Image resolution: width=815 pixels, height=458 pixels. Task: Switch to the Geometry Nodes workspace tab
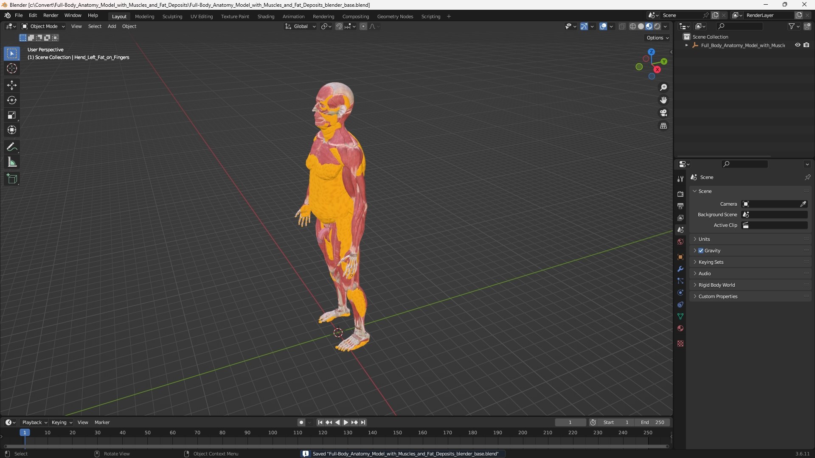coord(395,17)
